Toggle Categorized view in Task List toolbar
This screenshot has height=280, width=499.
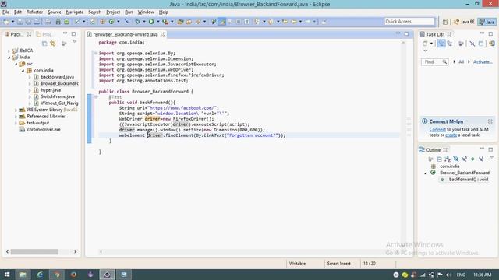coord(441,44)
